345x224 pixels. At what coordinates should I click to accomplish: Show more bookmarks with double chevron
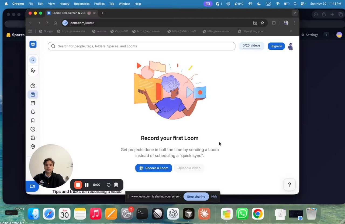(291, 31)
